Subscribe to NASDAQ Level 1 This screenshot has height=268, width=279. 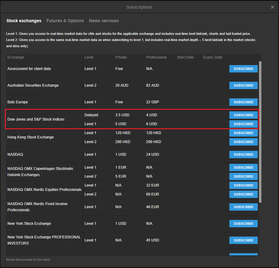tap(244, 155)
